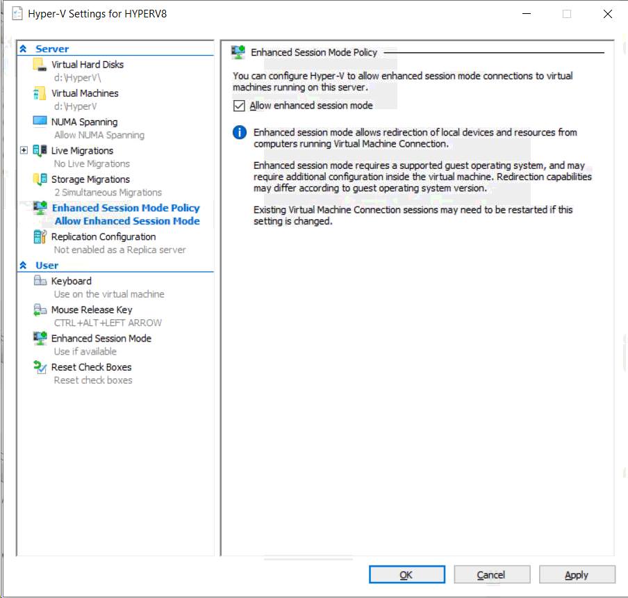Screen dimensions: 628x598
Task: Collapse the Server section chevron
Action: tap(23, 49)
